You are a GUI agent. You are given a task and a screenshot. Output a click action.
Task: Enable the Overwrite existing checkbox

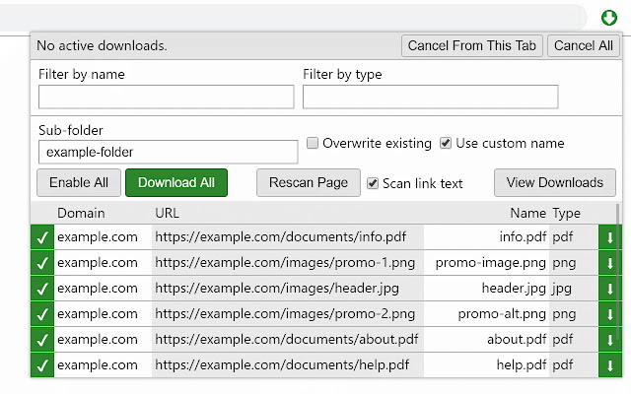tap(313, 143)
